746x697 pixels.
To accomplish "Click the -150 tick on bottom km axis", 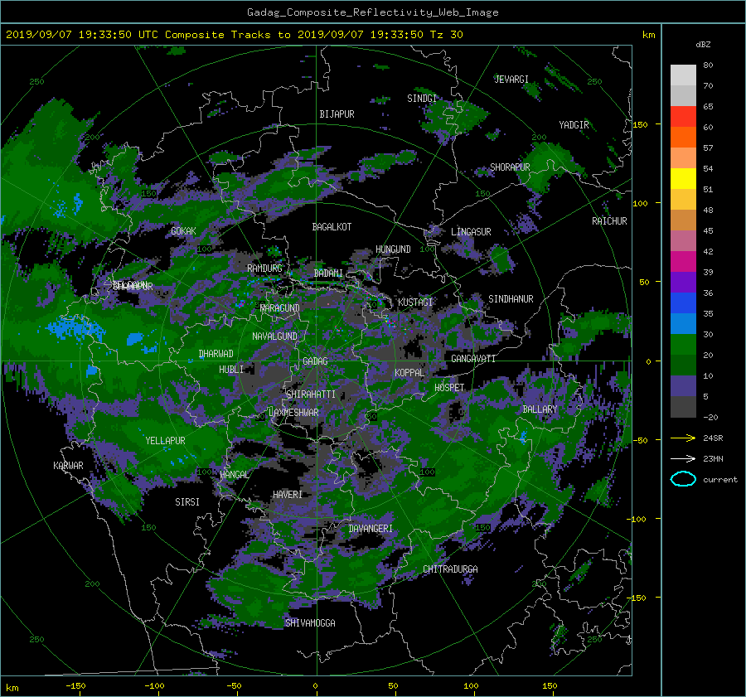I will point(75,686).
